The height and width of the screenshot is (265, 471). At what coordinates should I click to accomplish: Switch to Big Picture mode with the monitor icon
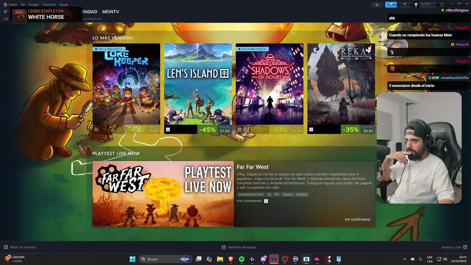442,4
